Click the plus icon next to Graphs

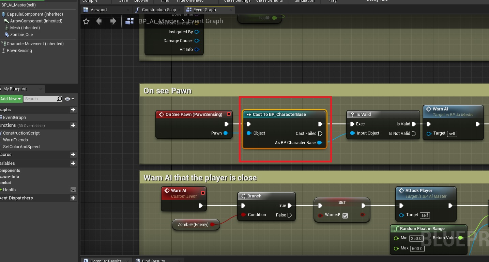pyautogui.click(x=73, y=110)
